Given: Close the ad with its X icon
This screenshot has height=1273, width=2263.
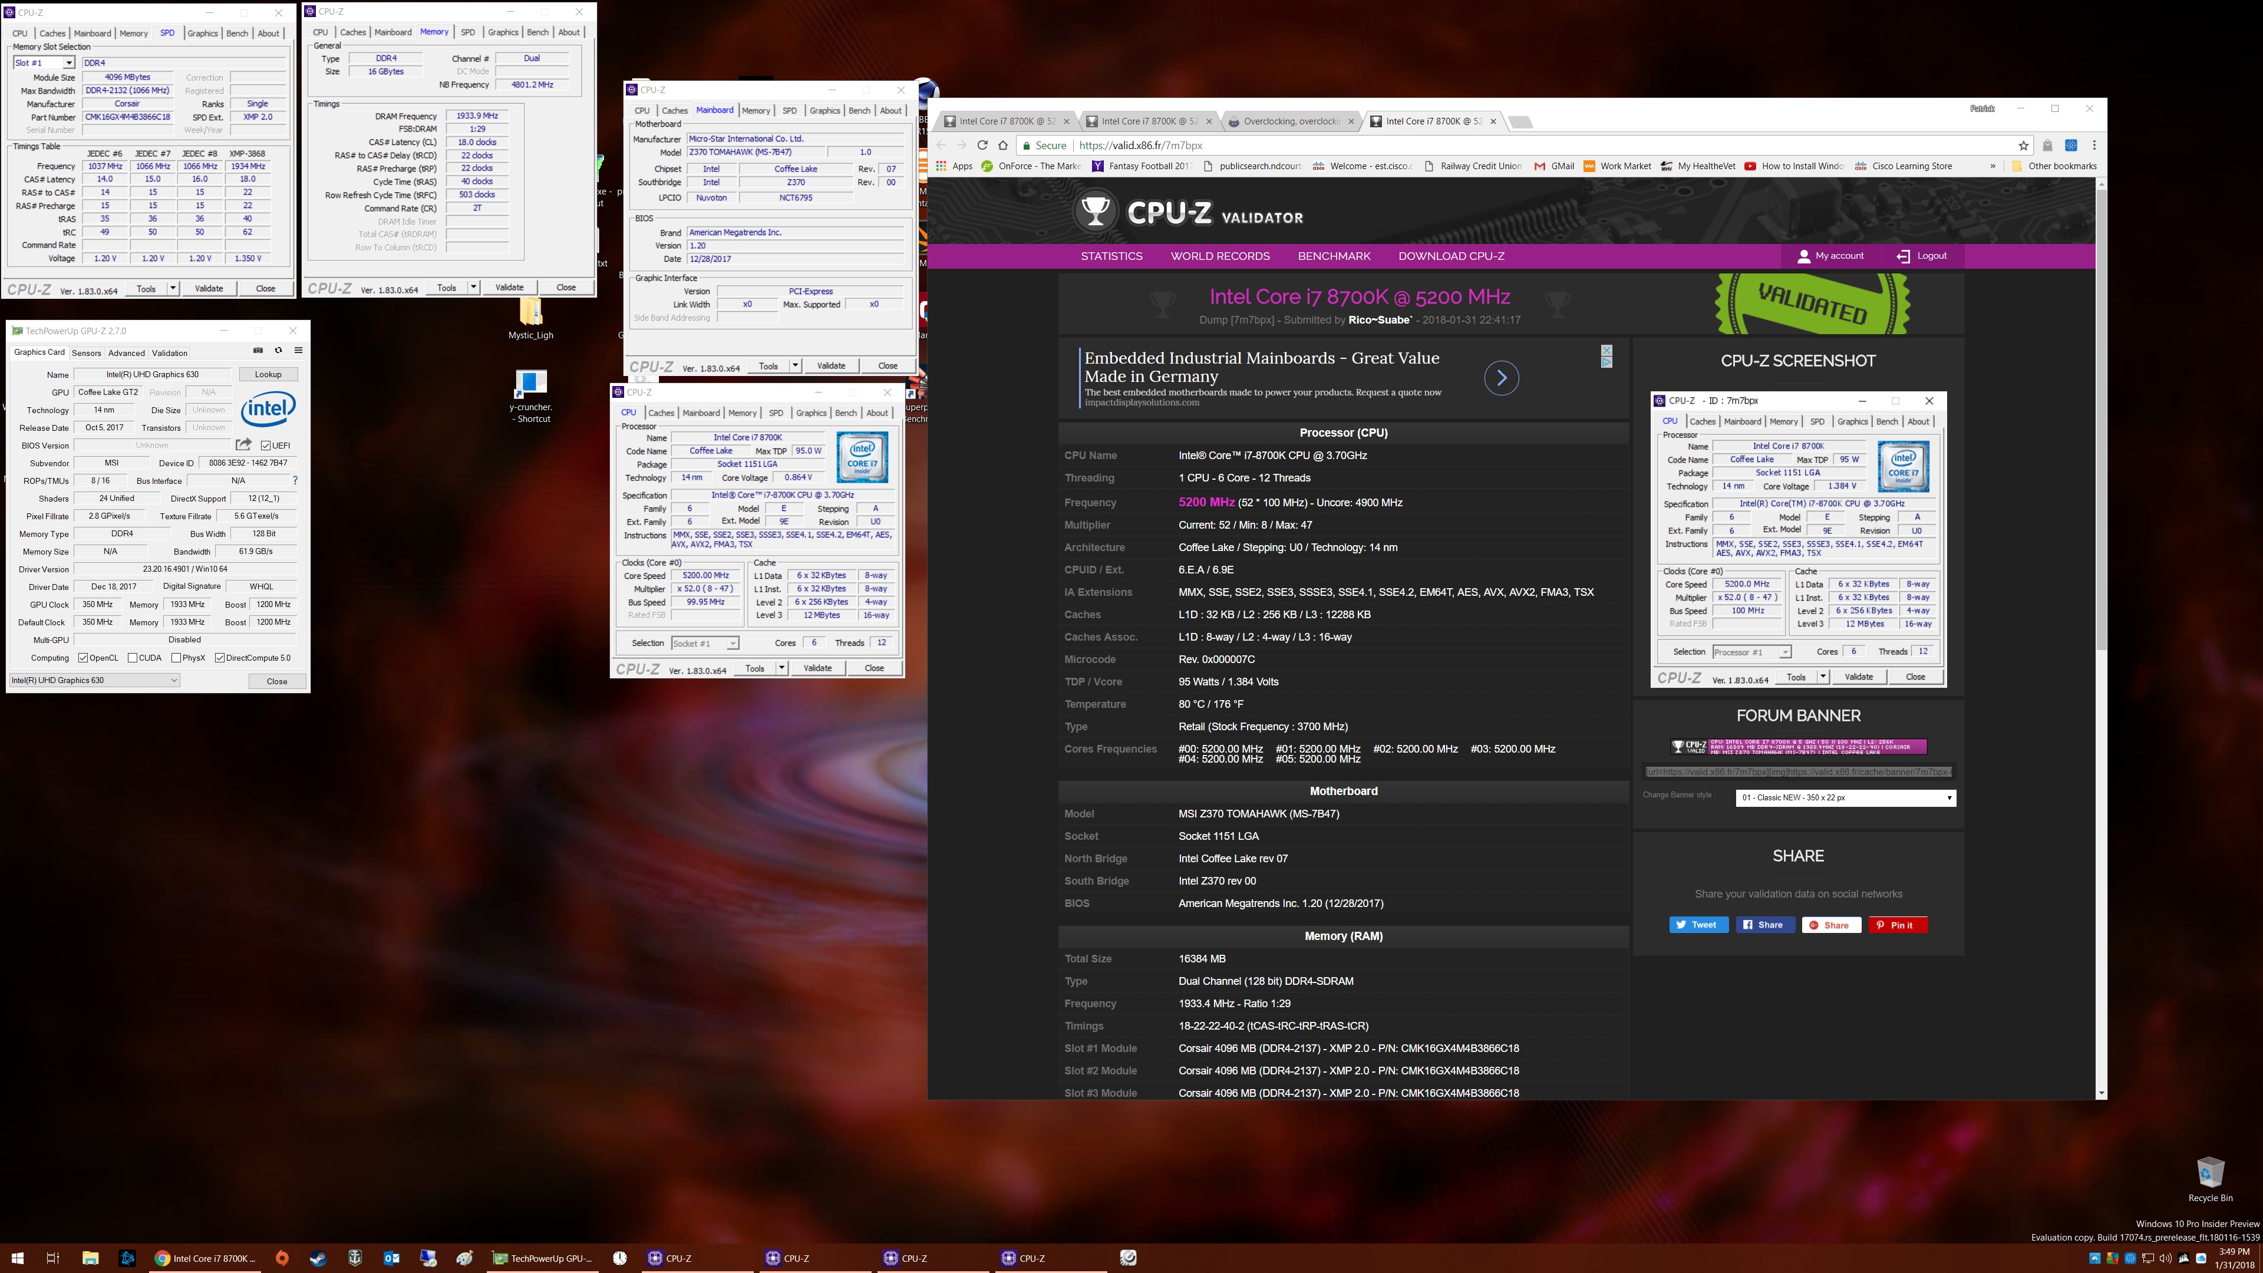Looking at the screenshot, I should pyautogui.click(x=1606, y=349).
